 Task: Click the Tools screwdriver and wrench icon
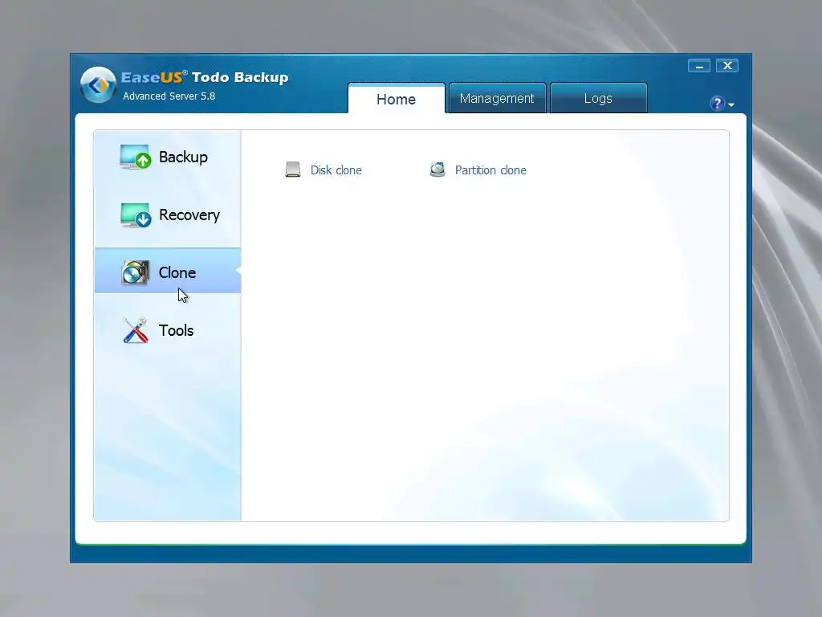tap(135, 330)
